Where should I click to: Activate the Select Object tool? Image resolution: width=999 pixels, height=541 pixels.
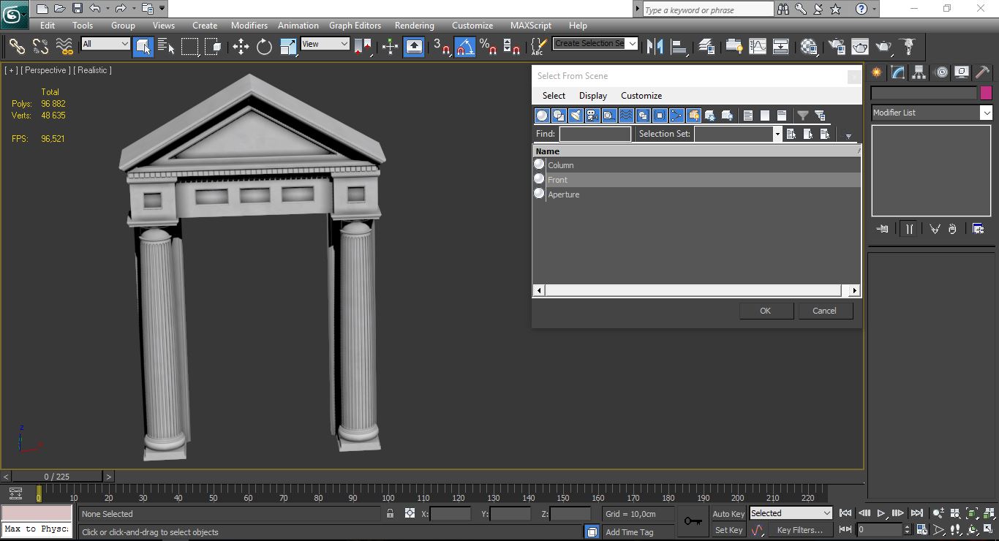[x=143, y=47]
